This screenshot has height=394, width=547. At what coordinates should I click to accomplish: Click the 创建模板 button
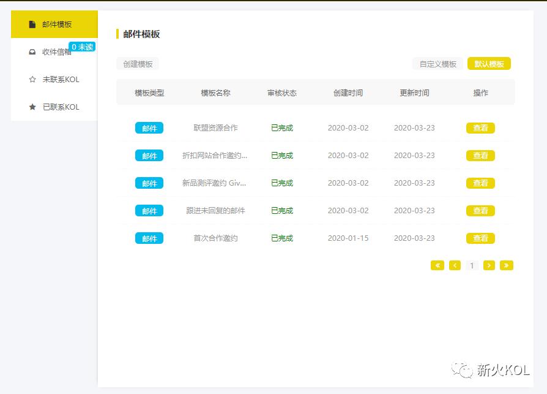138,63
